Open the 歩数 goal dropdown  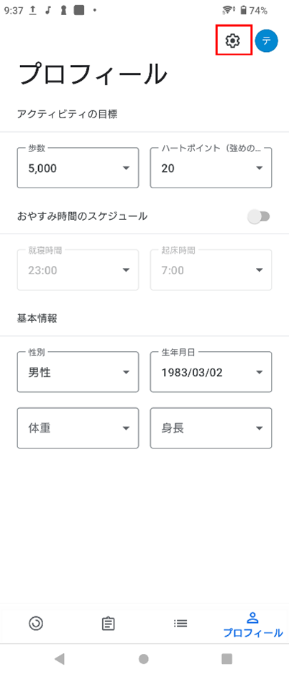78,167
